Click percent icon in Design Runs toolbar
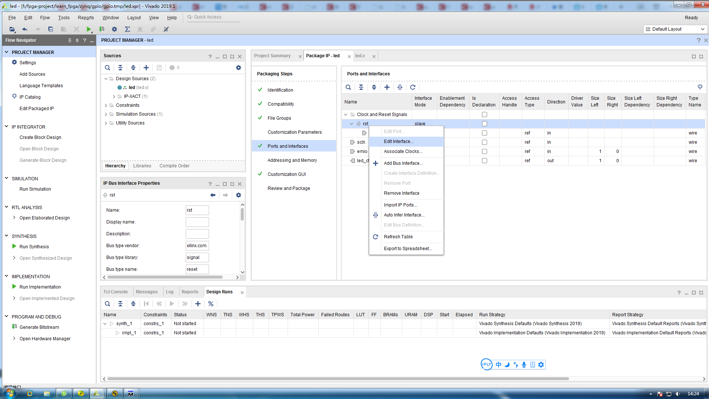Screen dimensions: 709x399 point(211,304)
